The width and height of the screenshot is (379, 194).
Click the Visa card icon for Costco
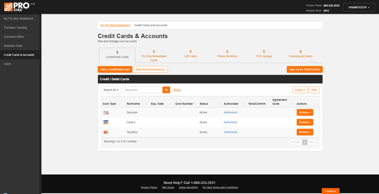click(106, 122)
